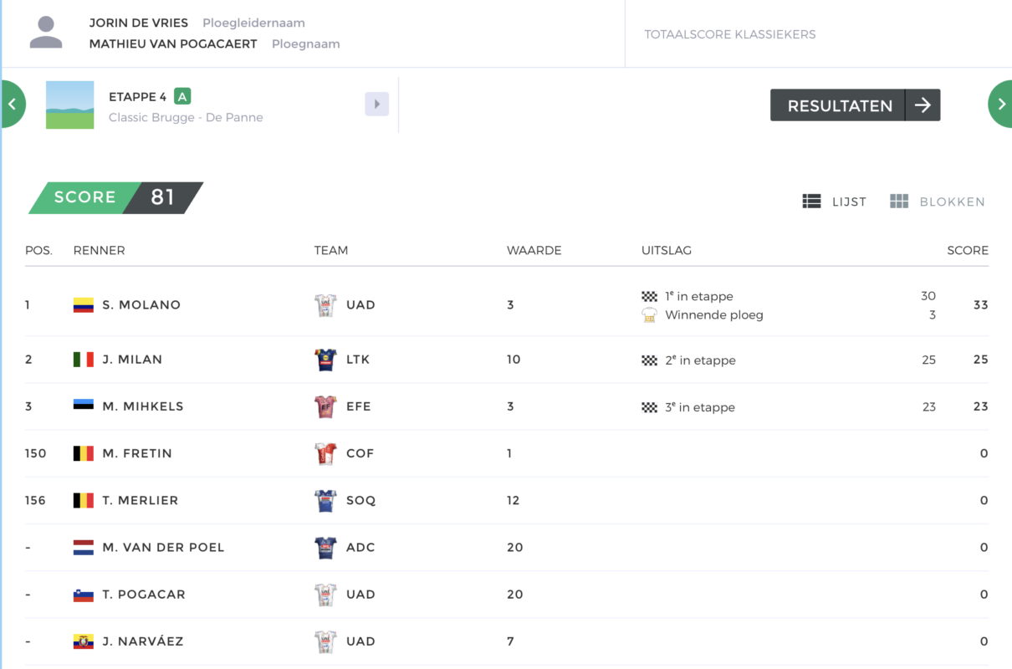The image size is (1012, 669).
Task: Open rider S. Molano
Action: (141, 305)
